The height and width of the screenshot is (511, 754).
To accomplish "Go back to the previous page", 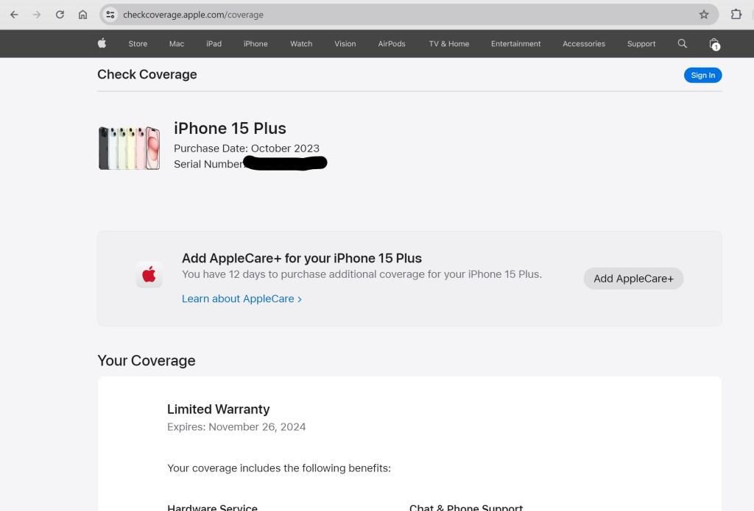I will tap(14, 15).
